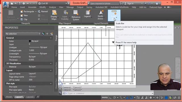
Task: Open command line customize wrench icon
Action: (60, 93)
